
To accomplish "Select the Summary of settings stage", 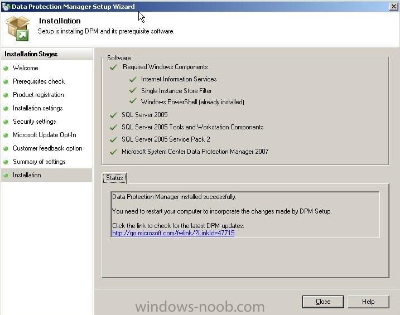I will coord(39,162).
